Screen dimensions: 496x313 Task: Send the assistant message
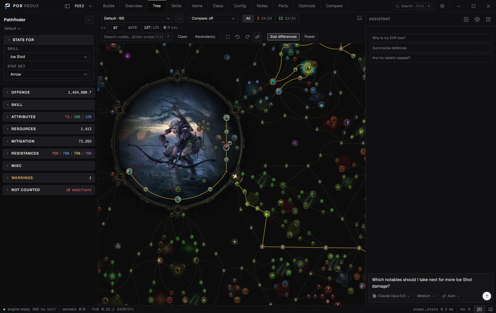[x=487, y=296]
